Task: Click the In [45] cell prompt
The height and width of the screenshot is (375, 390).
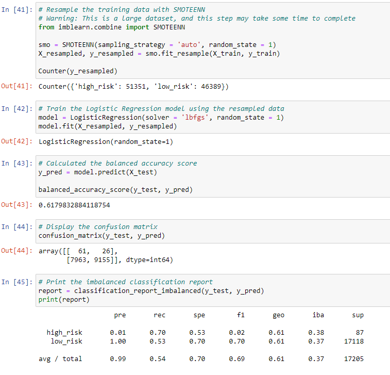Action: pyautogui.click(x=16, y=282)
